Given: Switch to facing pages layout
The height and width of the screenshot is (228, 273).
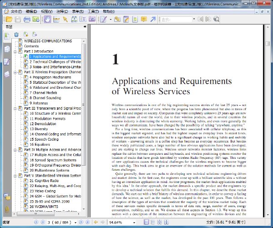Looking at the screenshot, I should click(166, 222).
